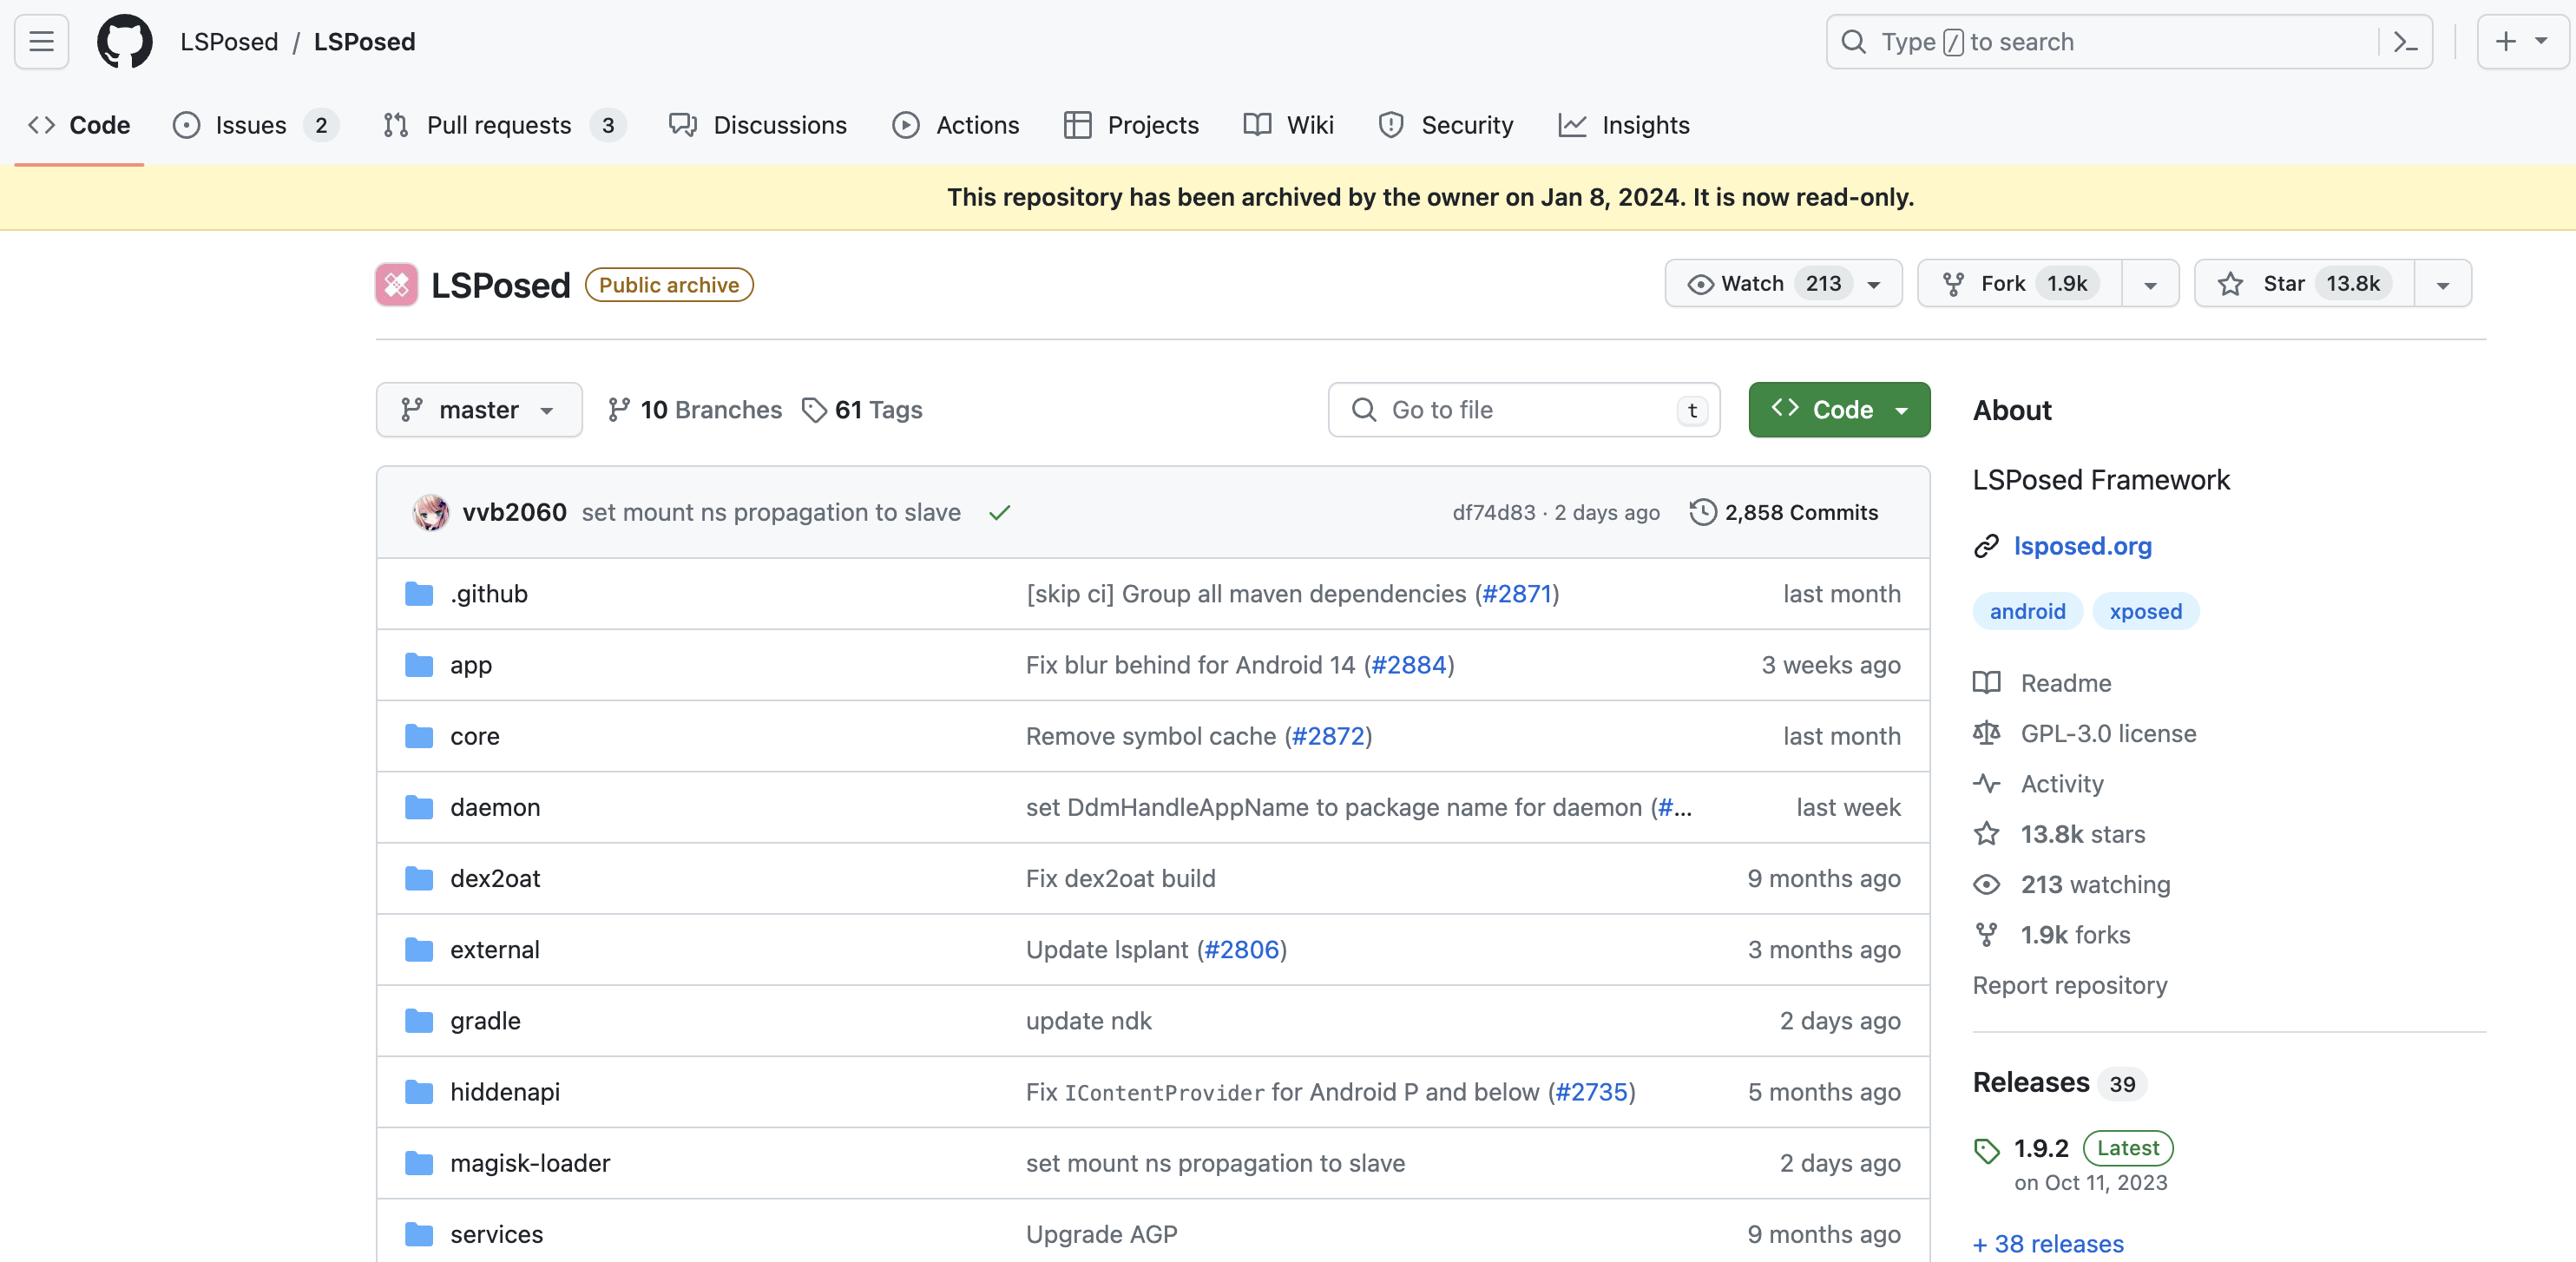Expand the Fork options arrow
The image size is (2576, 1262).
click(2150, 285)
